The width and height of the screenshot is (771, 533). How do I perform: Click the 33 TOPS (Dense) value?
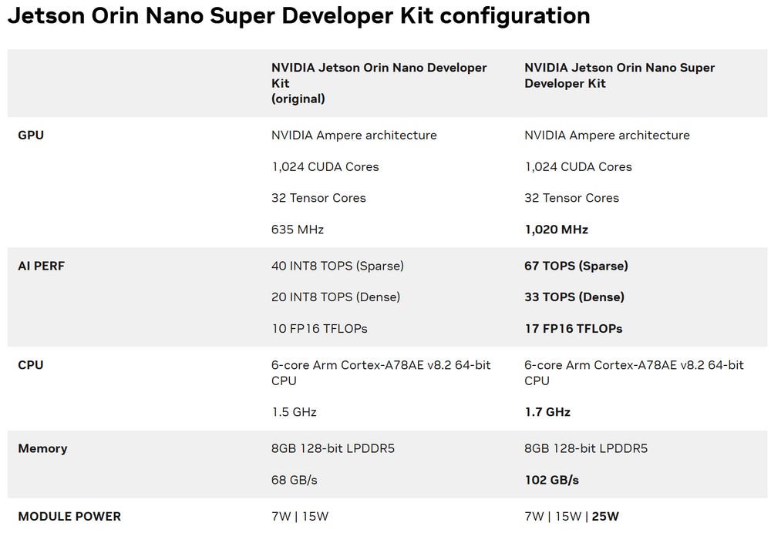pos(574,297)
